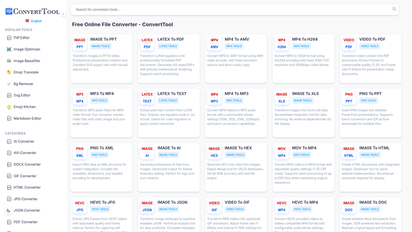
Task: Click the Free Online File Converter heading
Action: tap(122, 24)
